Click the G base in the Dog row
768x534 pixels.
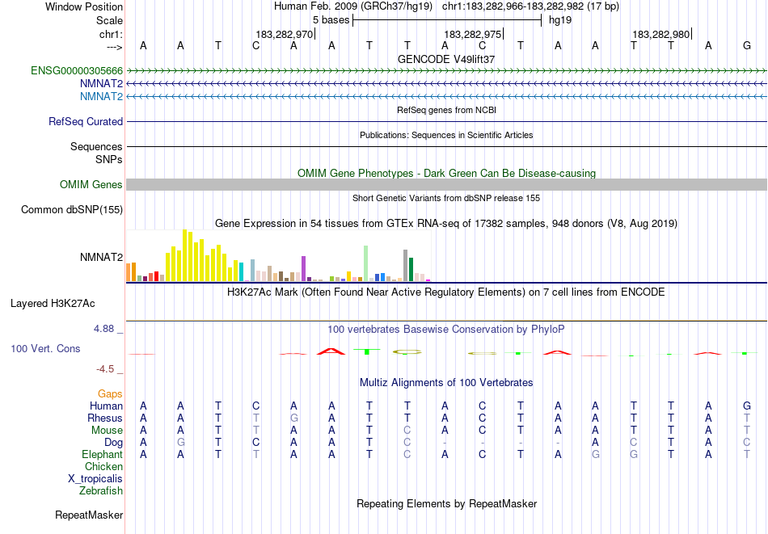[181, 443]
